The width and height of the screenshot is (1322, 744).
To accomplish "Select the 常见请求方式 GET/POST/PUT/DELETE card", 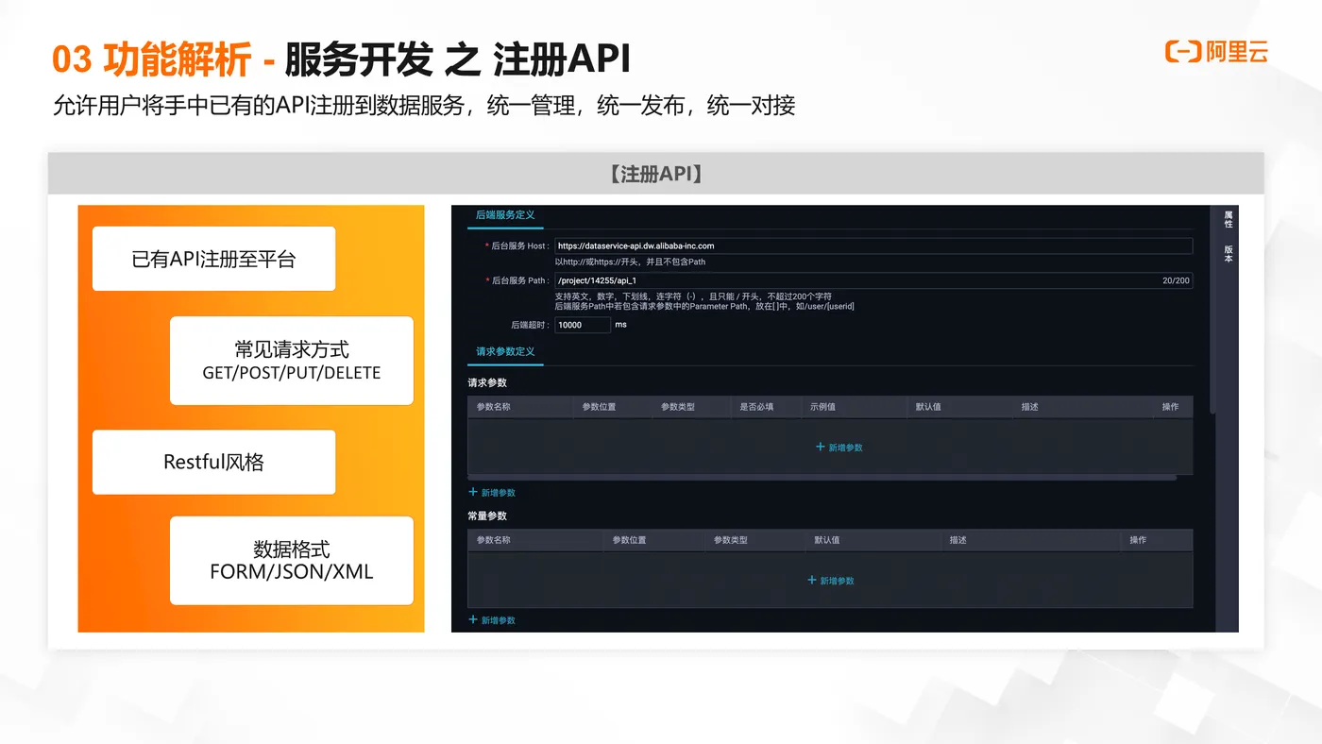I will [x=292, y=361].
